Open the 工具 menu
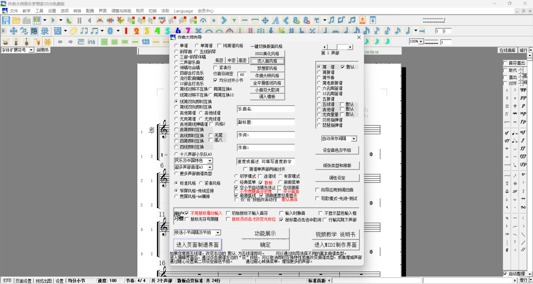This screenshot has width=533, height=284. coord(39,11)
